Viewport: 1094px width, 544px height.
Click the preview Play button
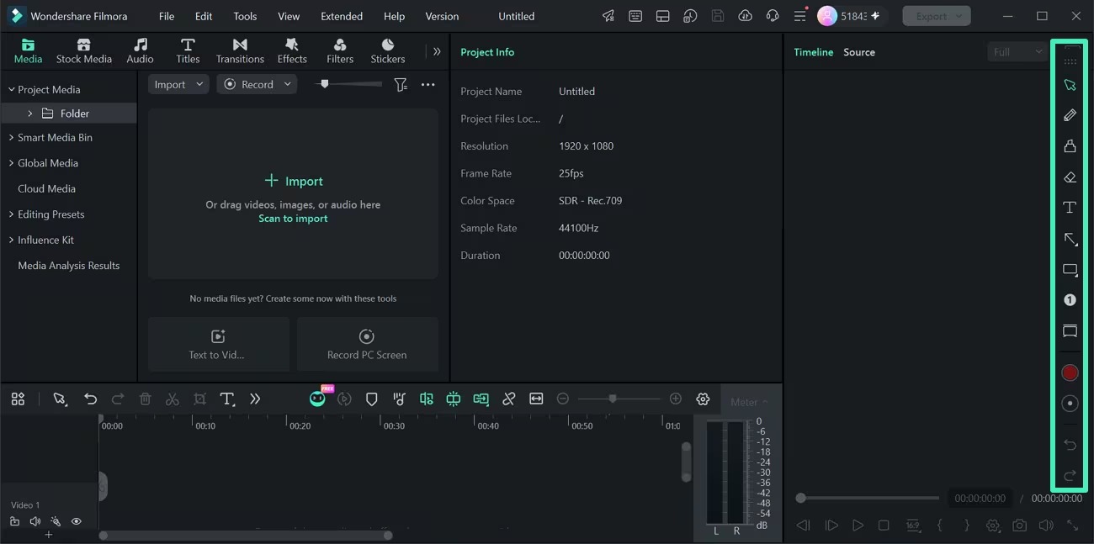[x=858, y=526]
